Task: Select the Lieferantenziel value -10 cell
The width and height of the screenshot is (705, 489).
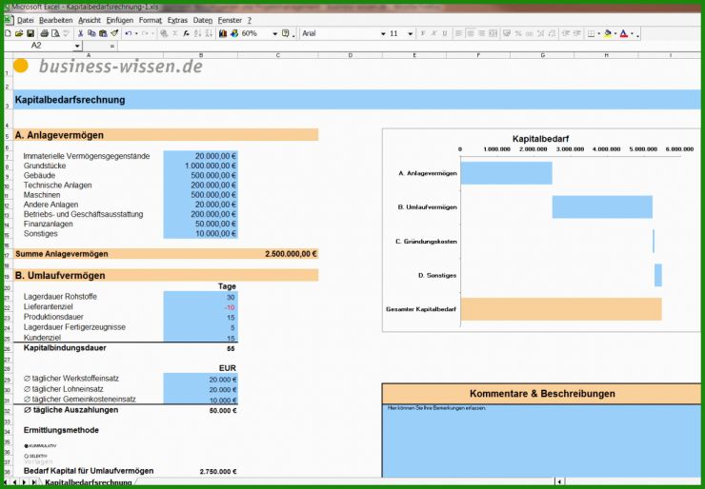Action: [200, 307]
